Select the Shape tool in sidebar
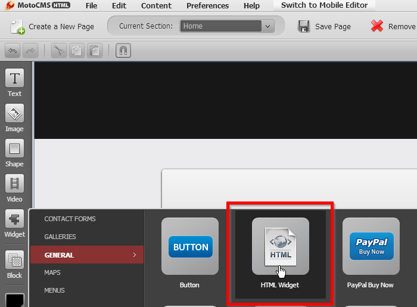Image resolution: width=417 pixels, height=307 pixels. pos(14,153)
